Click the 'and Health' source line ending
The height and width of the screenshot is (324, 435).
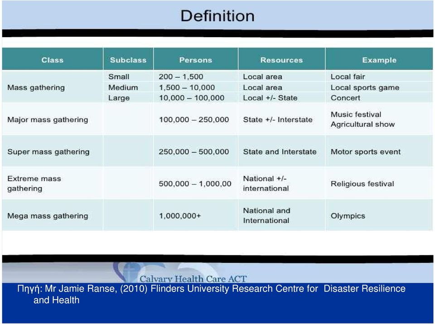pos(56,300)
